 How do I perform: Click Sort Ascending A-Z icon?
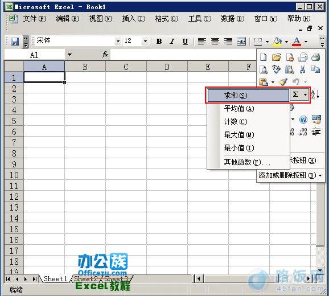click(315, 94)
